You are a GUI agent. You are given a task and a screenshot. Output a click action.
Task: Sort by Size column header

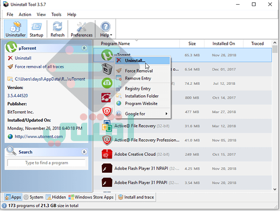coord(192,43)
